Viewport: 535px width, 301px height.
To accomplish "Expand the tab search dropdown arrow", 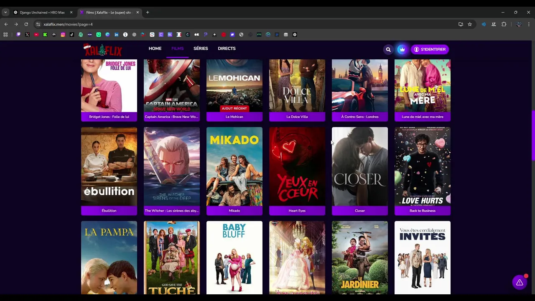I will click(5, 13).
